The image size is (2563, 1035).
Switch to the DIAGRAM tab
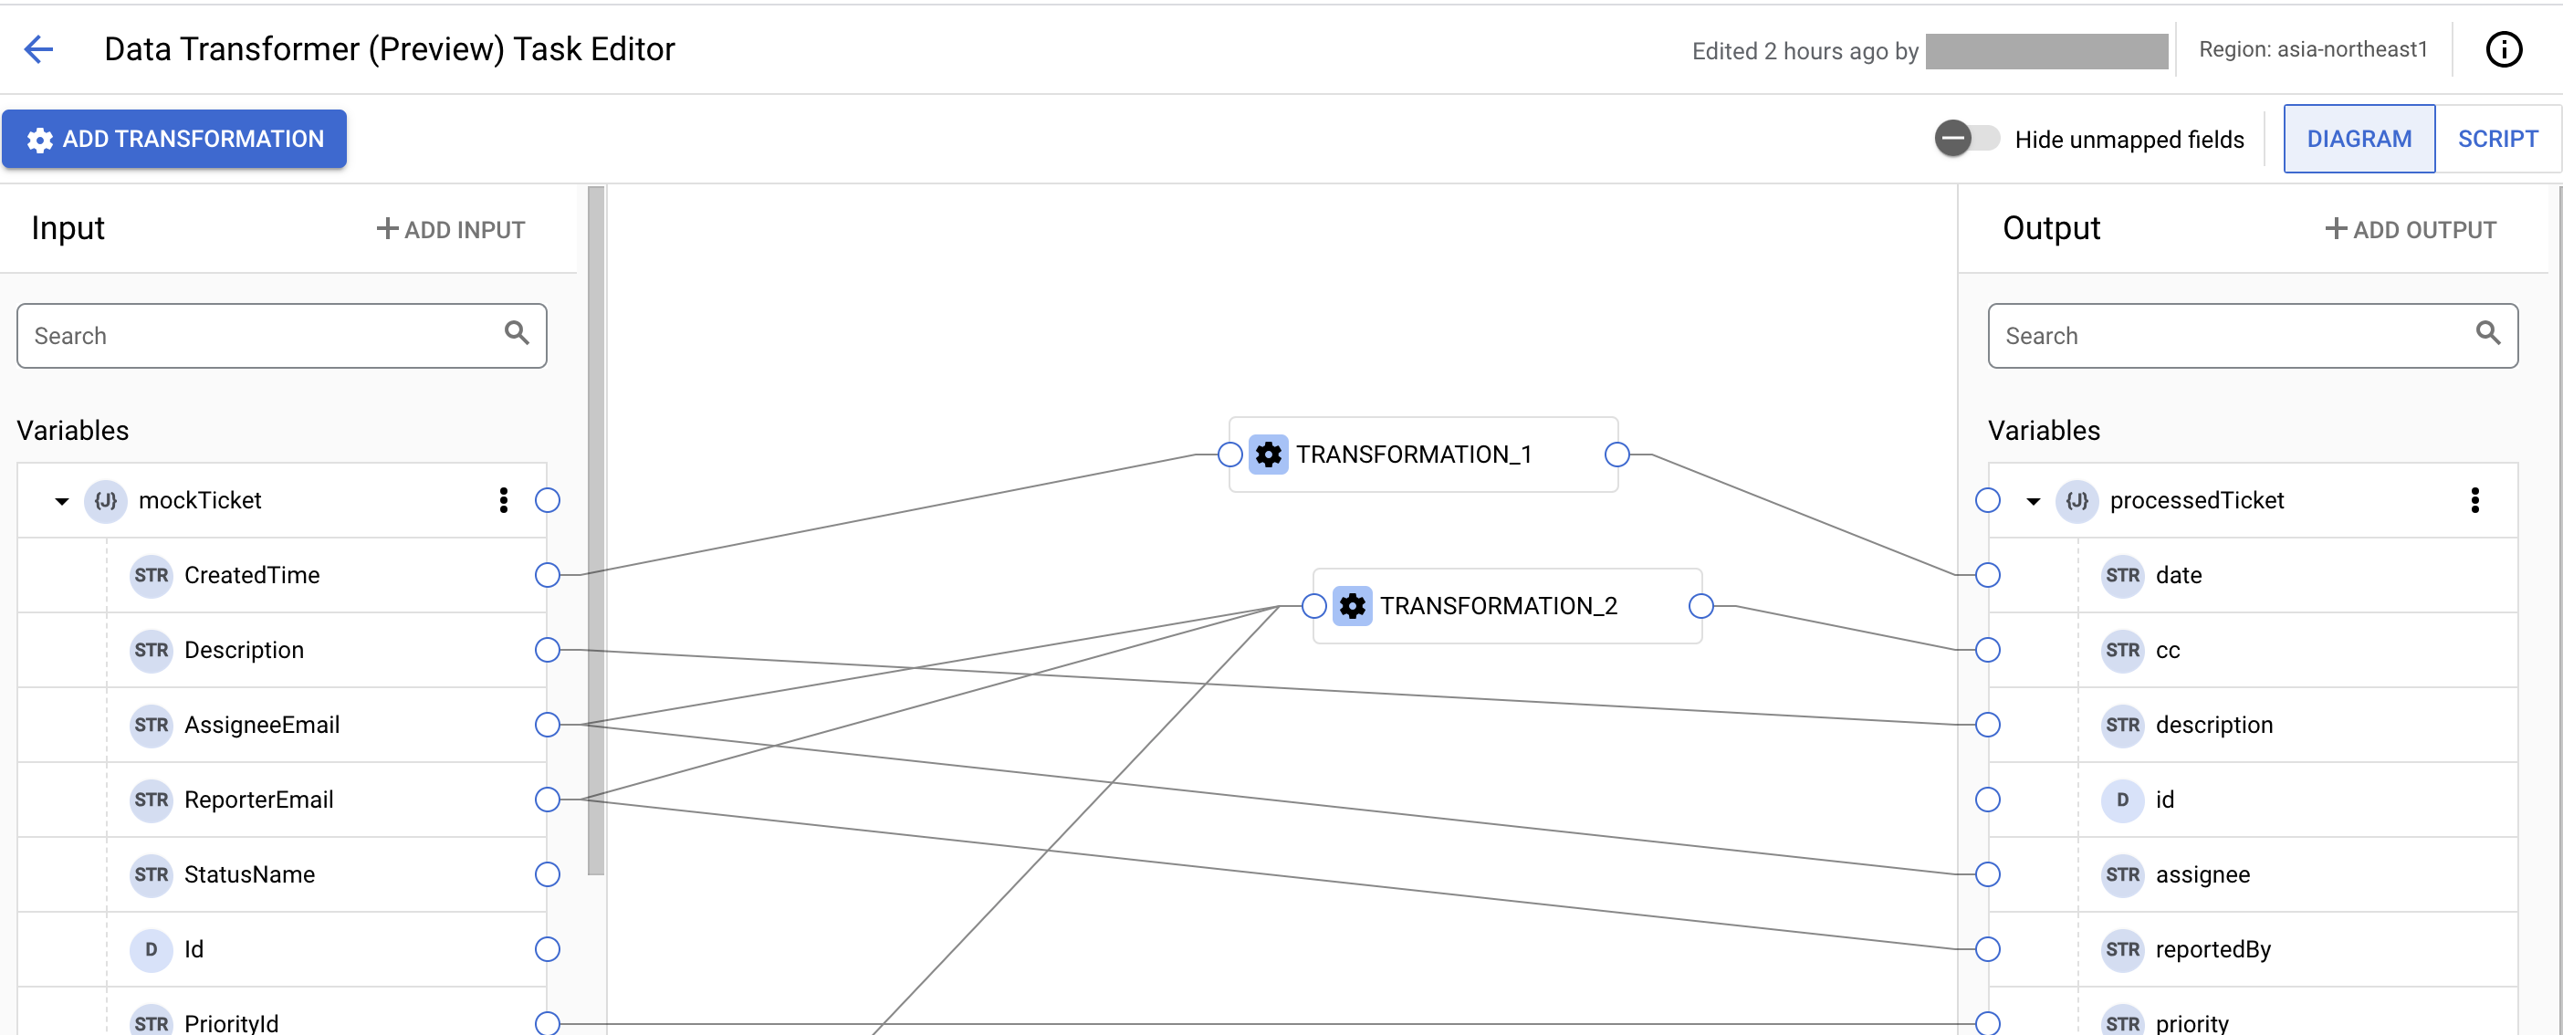2360,139
